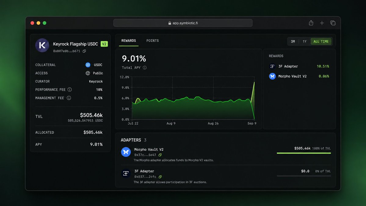The height and width of the screenshot is (206, 366).
Task: Copy the 3F adapter address 0x037...2cfc
Action: [160, 177]
